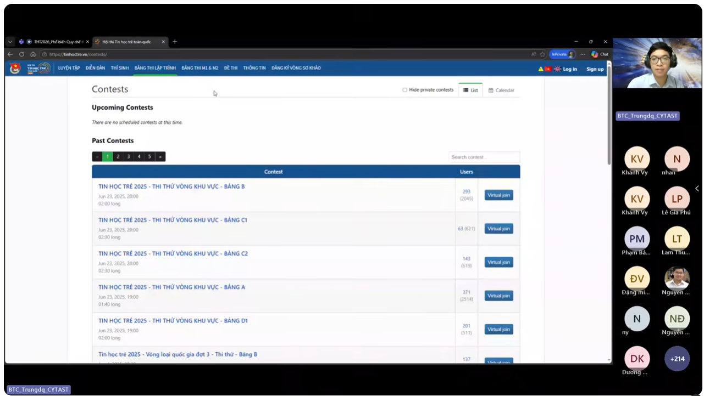Enable Hide private contests checkbox
The height and width of the screenshot is (396, 704).
(x=405, y=90)
